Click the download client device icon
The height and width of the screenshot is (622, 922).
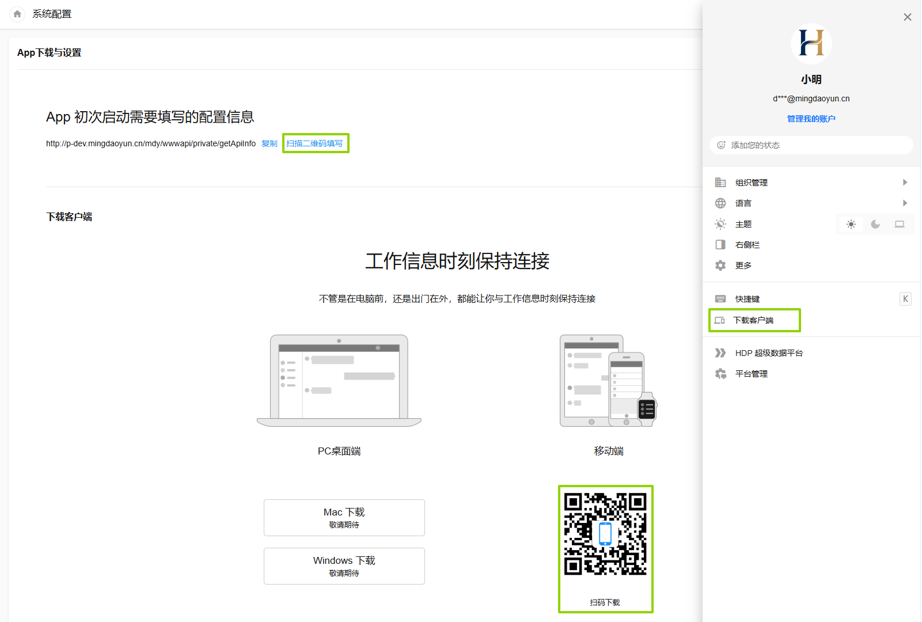point(720,320)
